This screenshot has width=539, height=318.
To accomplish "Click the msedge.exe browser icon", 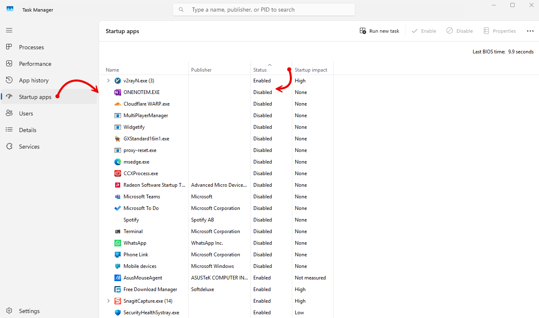I will [117, 162].
